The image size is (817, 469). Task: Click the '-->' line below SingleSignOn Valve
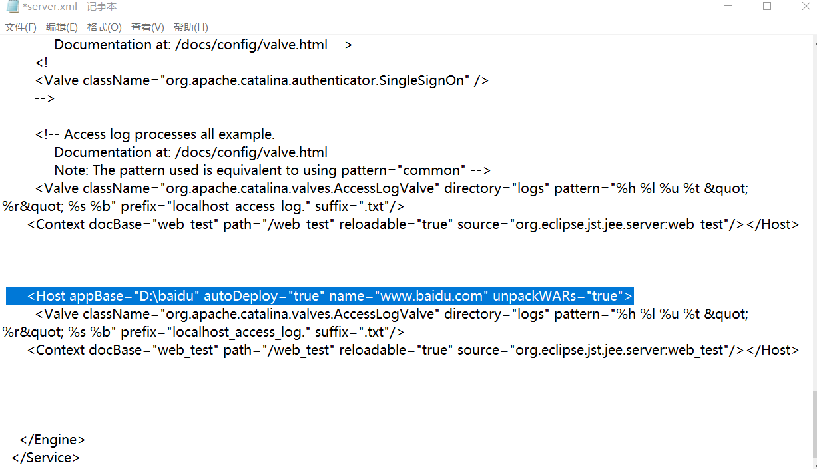click(45, 98)
